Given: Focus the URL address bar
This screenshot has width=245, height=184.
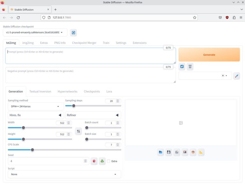Looking at the screenshot, I should point(119,18).
